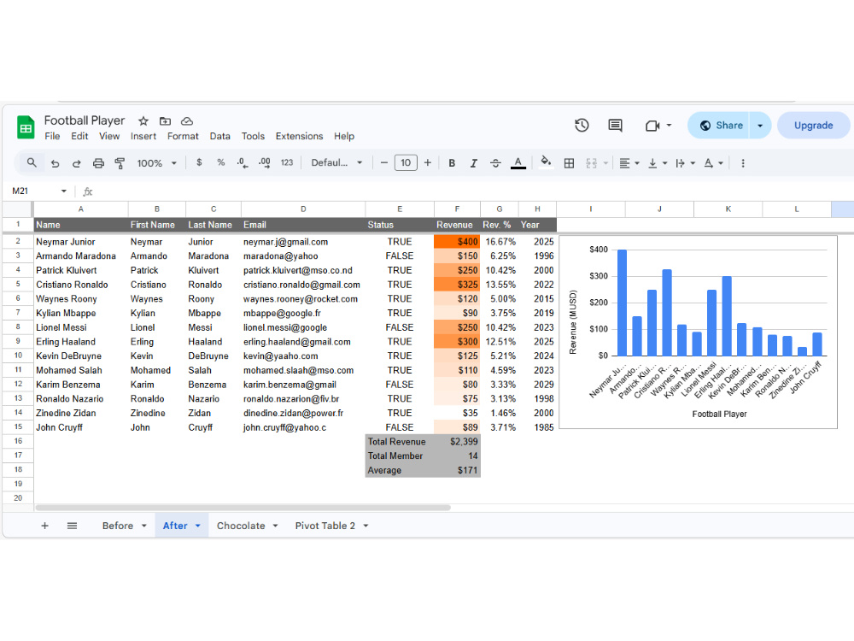The height and width of the screenshot is (641, 854).
Task: Open the File menu
Action: (x=52, y=136)
